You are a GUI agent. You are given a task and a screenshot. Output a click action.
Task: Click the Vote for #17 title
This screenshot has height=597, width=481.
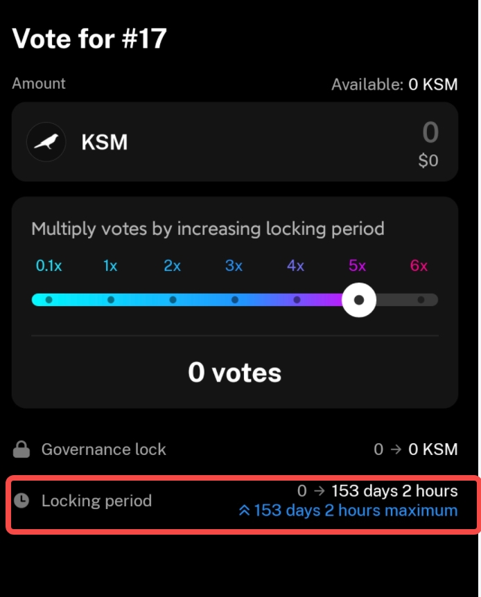[89, 39]
